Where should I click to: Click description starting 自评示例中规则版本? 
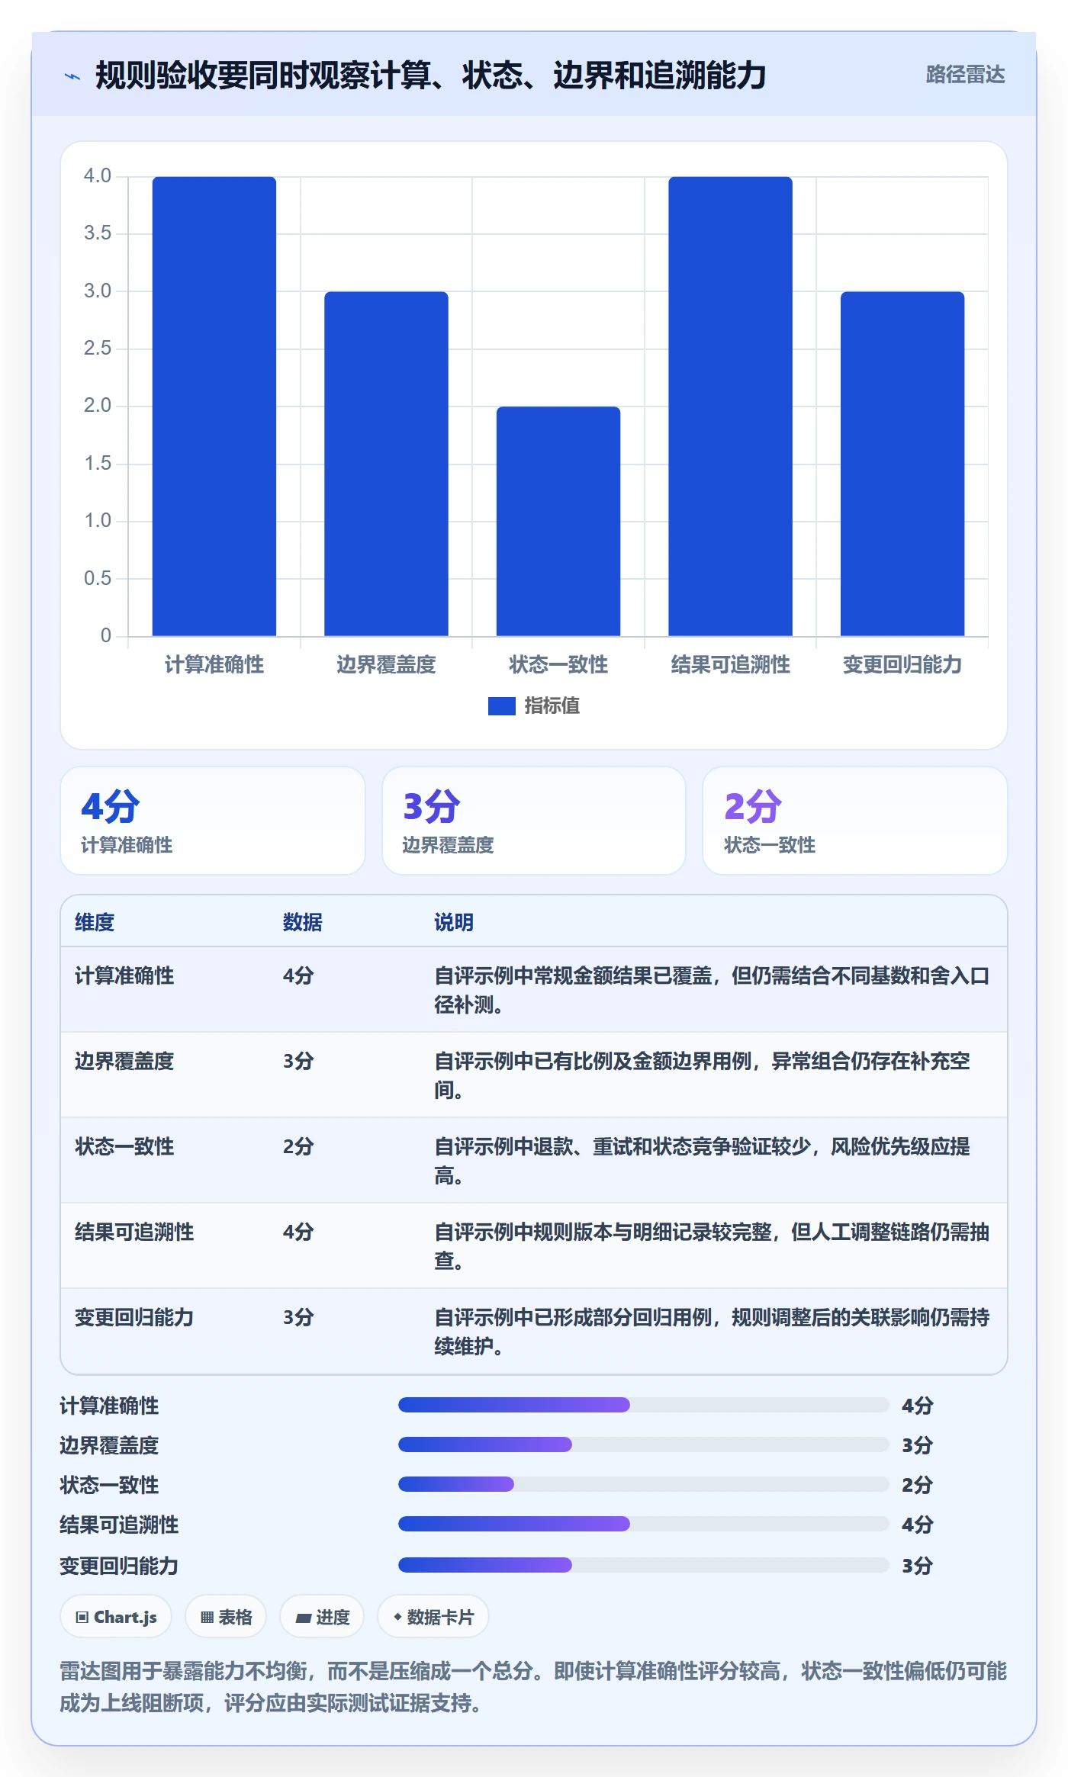tap(712, 1246)
